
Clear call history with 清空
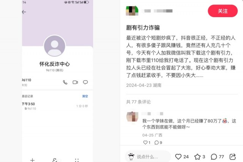pyautogui.click(x=85, y=96)
